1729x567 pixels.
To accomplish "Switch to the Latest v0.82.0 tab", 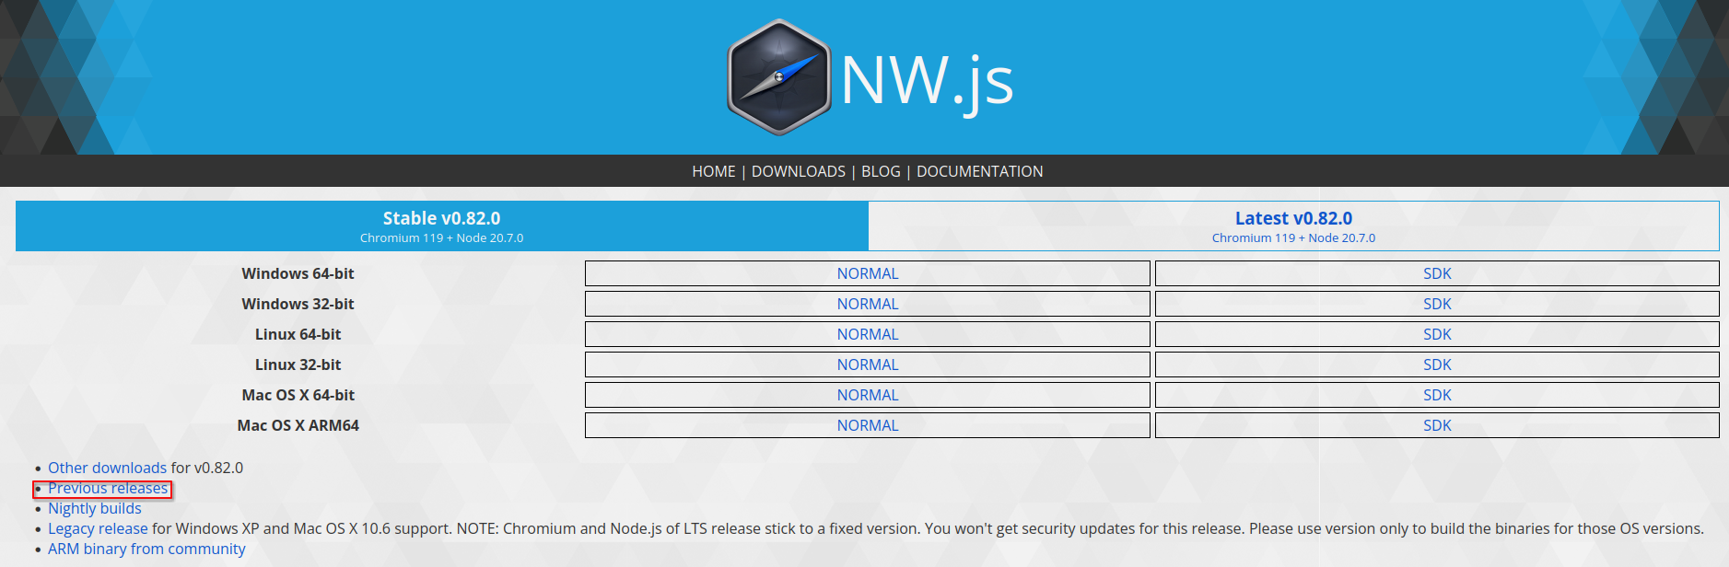I will pyautogui.click(x=1292, y=226).
